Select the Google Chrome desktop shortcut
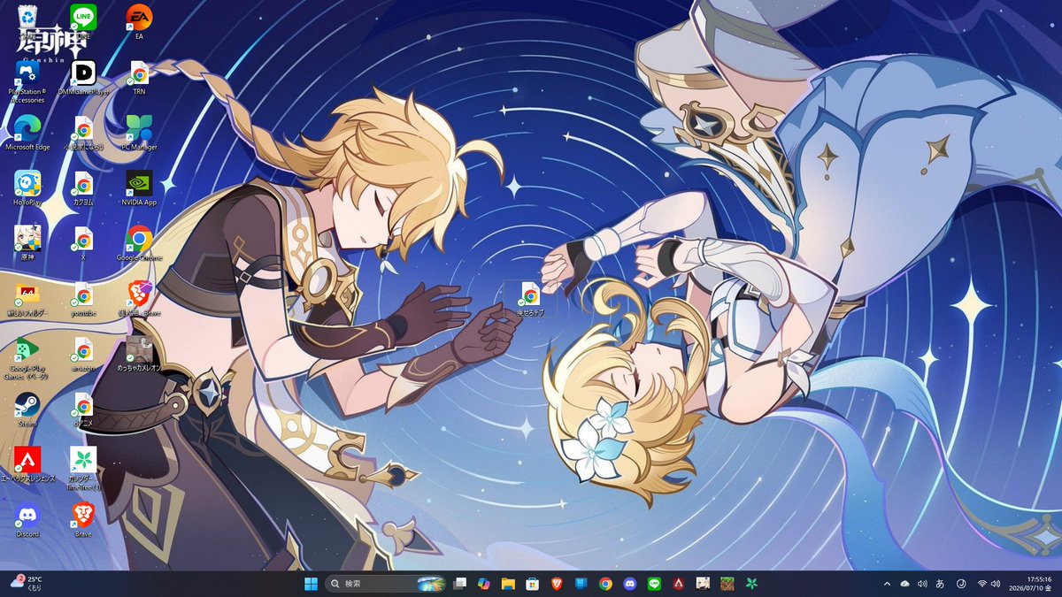This screenshot has height=597, width=1062. (x=139, y=241)
